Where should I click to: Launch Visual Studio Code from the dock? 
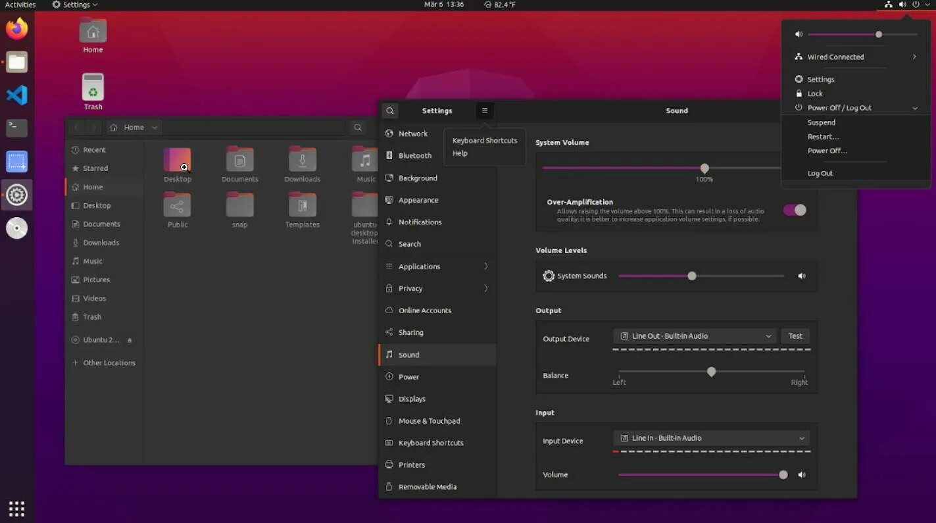(x=17, y=95)
